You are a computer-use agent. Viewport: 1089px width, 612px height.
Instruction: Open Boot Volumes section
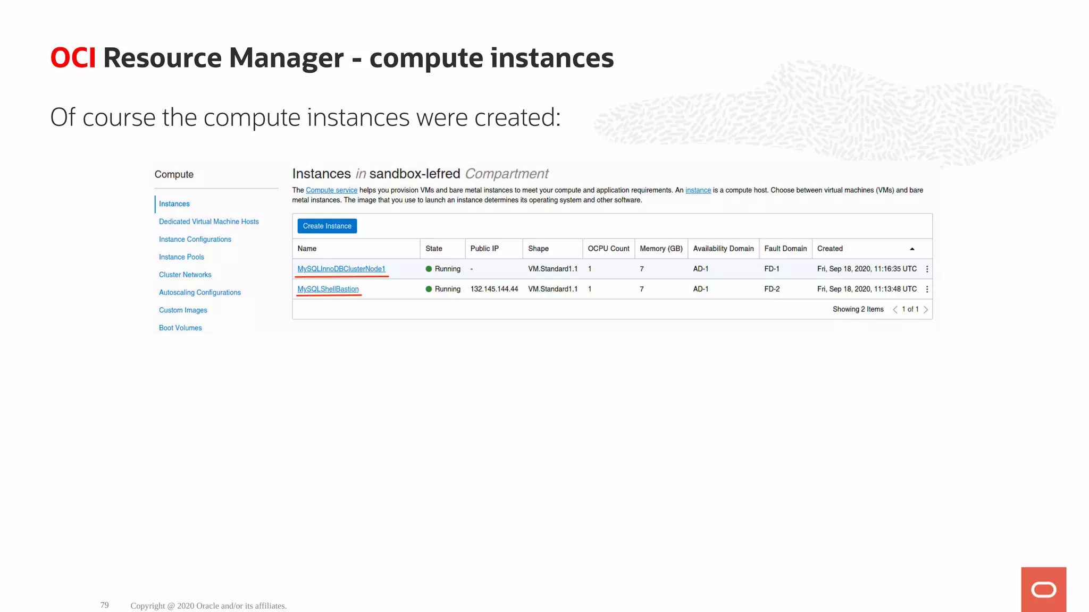180,328
